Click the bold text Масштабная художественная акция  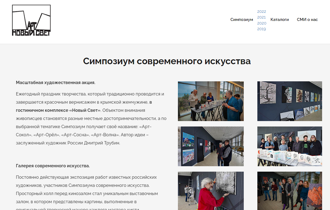55,83
